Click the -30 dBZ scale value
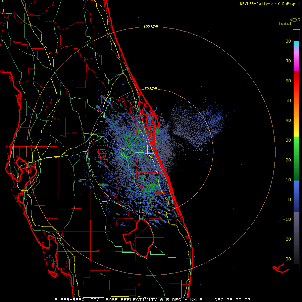This screenshot has width=302, height=302. 287,259
